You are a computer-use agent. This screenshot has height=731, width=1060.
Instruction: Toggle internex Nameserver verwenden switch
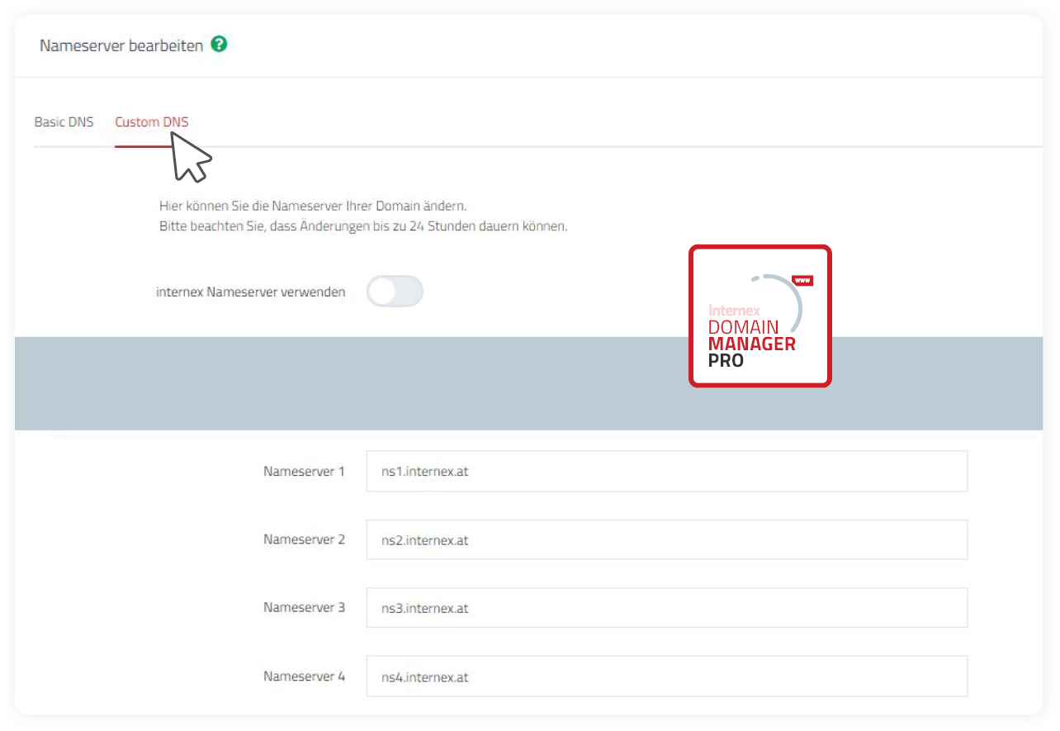point(395,292)
